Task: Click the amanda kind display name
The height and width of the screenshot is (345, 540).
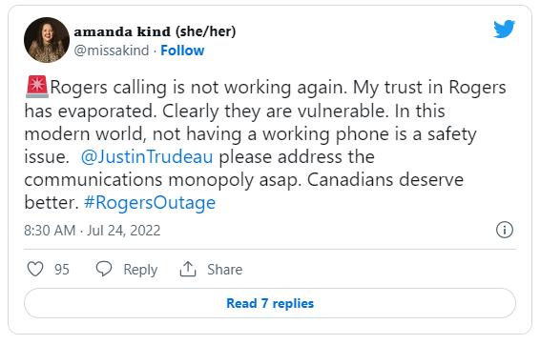Action: click(x=122, y=31)
